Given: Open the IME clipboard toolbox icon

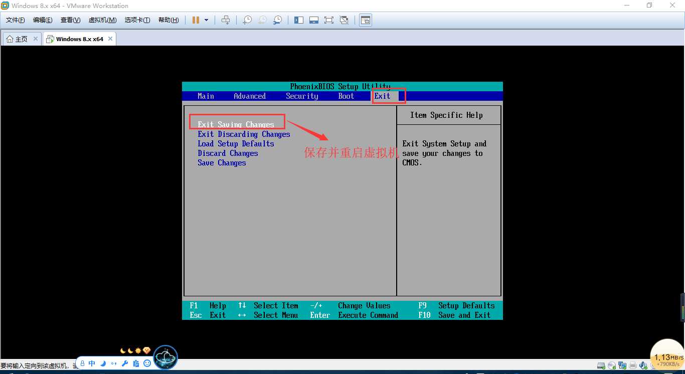Looking at the screenshot, I should pyautogui.click(x=136, y=363).
